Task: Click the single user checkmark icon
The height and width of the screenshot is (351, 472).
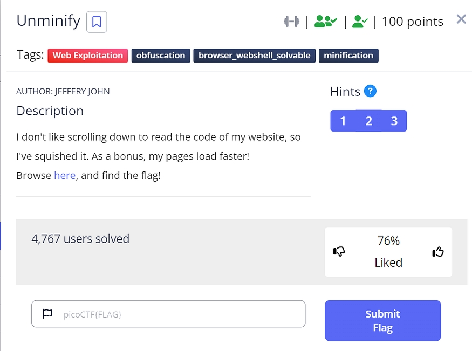Action: coord(360,22)
